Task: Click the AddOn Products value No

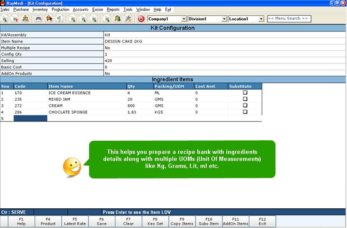Action: coord(107,73)
